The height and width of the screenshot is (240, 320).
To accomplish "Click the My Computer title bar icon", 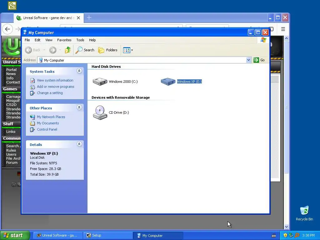I will [x=25, y=32].
